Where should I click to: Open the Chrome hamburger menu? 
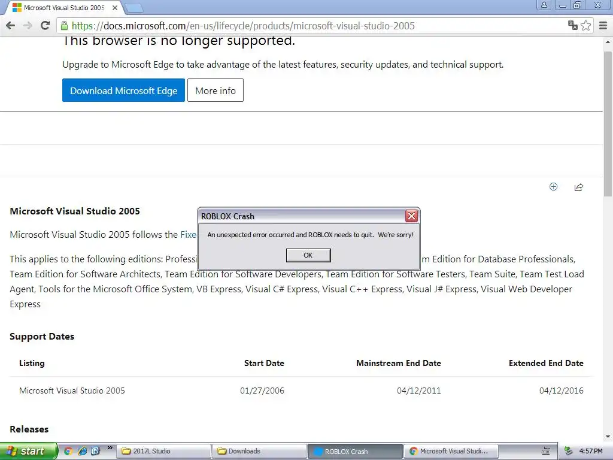click(603, 26)
